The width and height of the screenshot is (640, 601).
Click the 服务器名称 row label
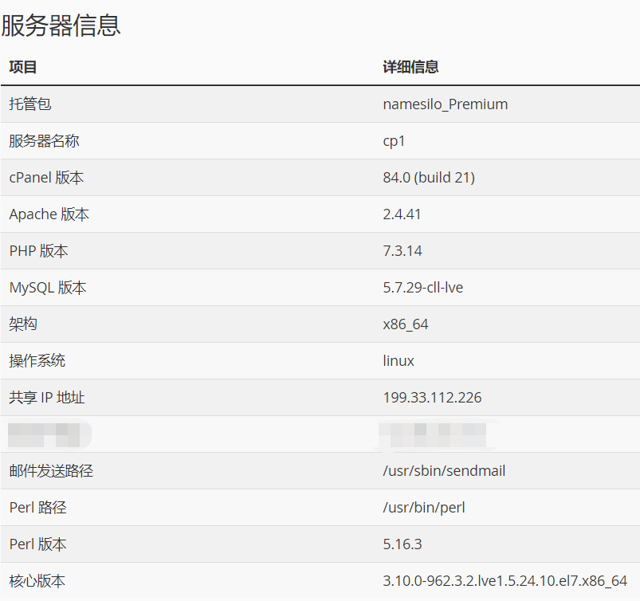click(x=44, y=141)
